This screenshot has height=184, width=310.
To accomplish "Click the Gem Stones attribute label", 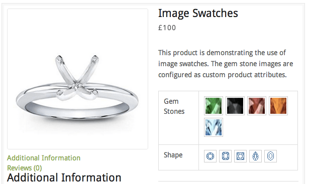I will [174, 106].
